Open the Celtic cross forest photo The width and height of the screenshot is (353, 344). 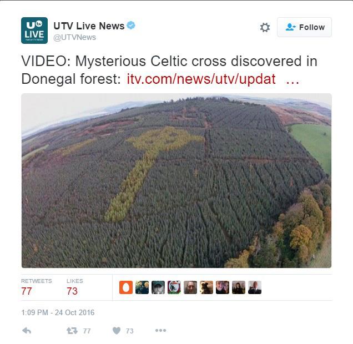176,180
